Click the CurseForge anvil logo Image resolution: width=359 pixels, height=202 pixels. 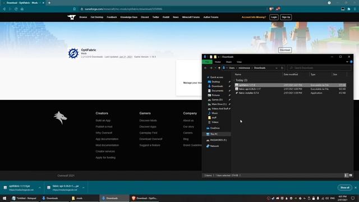tap(71, 17)
